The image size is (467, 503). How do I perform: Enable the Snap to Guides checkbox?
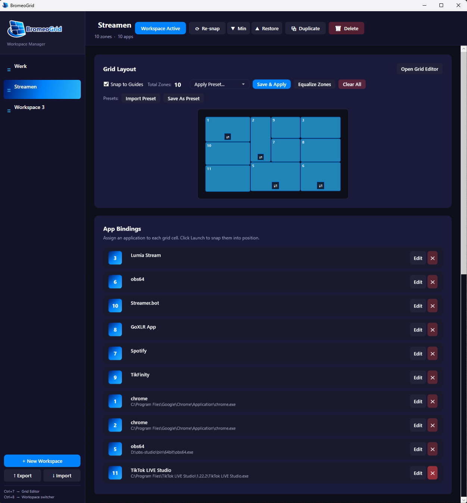[x=106, y=84]
